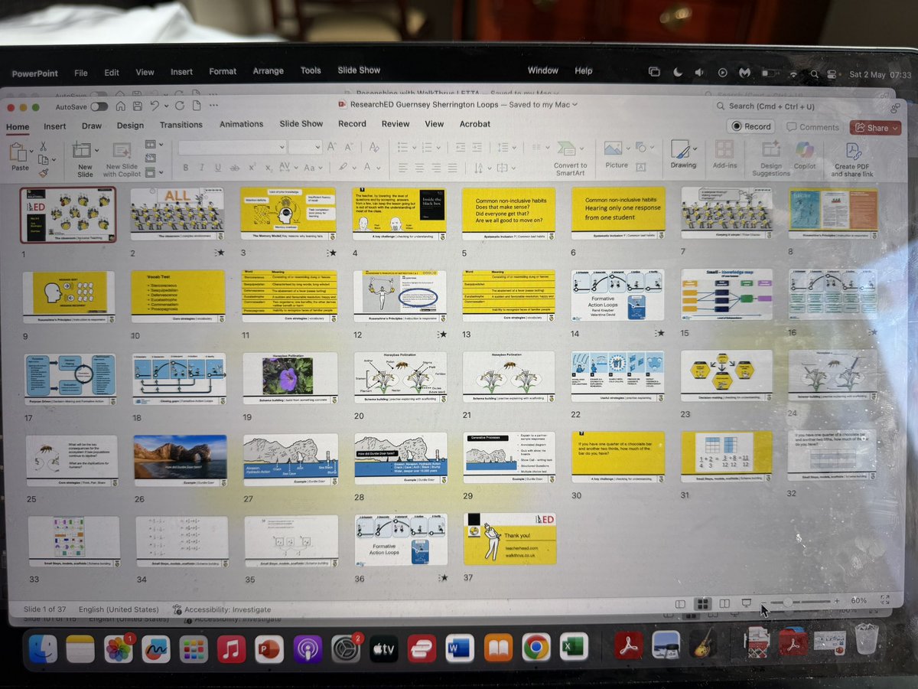Click the Undo arrow icon

tap(154, 106)
